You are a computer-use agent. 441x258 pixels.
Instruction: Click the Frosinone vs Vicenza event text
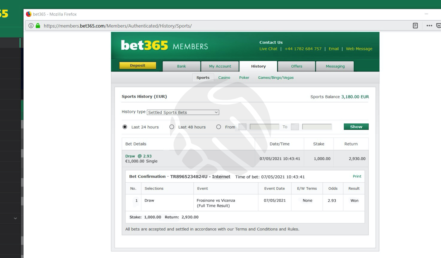216,201
